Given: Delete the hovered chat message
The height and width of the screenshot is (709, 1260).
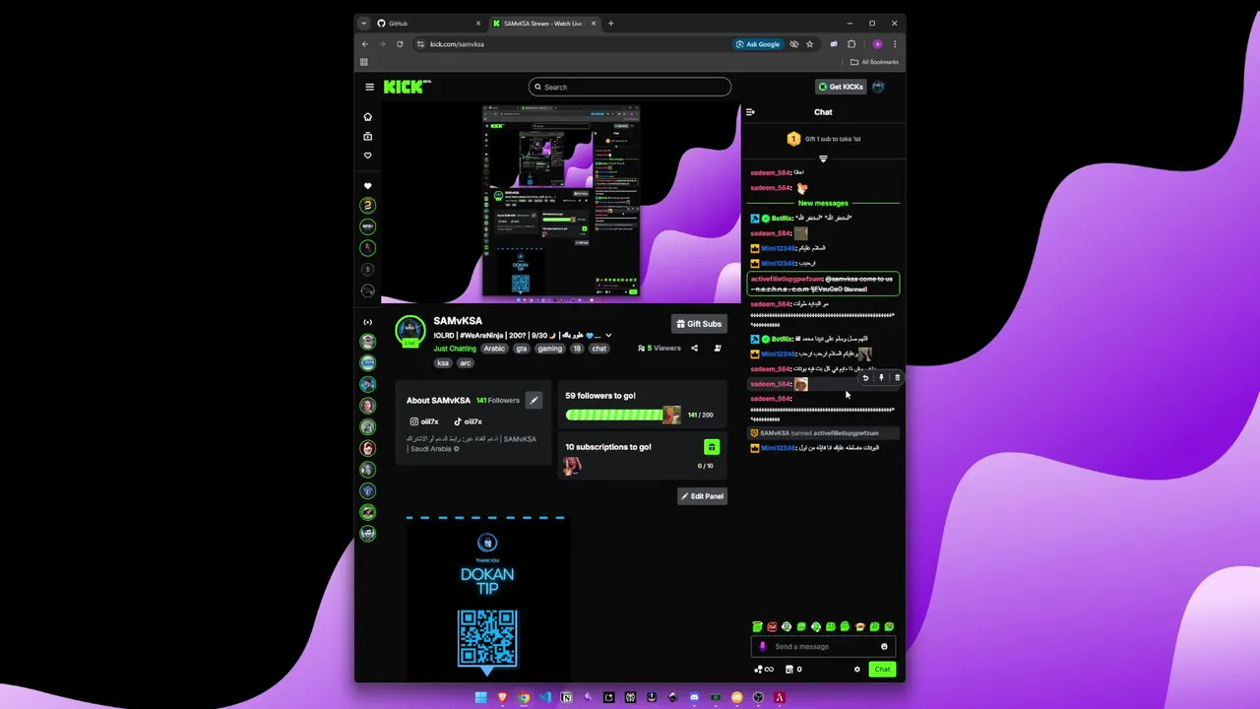Looking at the screenshot, I should click(x=897, y=378).
